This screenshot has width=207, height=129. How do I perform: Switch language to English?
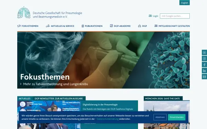185,3
